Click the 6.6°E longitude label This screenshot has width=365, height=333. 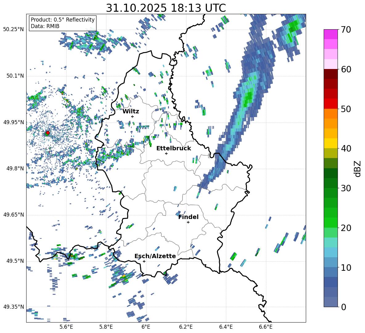coord(266,327)
